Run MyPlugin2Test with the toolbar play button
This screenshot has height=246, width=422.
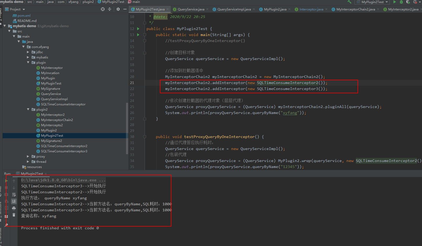395,2
